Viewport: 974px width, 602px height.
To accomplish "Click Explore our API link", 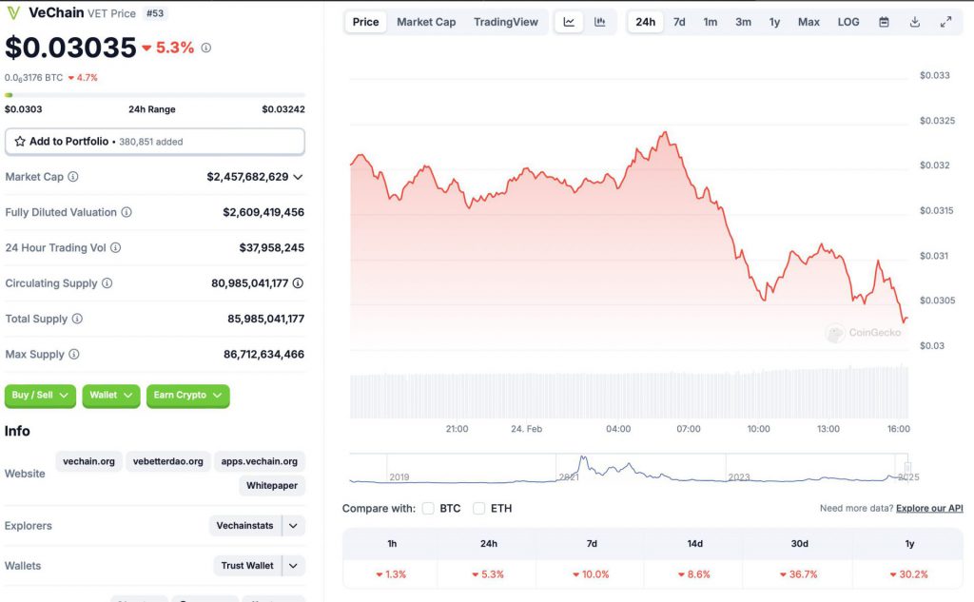I will (x=929, y=508).
